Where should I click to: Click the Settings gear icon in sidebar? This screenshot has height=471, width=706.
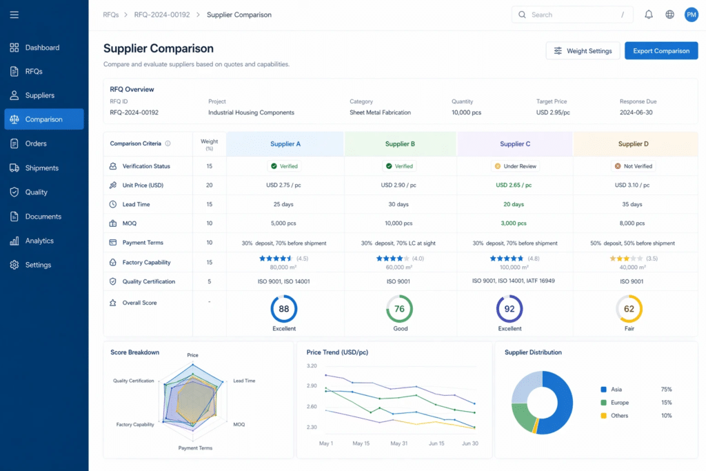[14, 265]
